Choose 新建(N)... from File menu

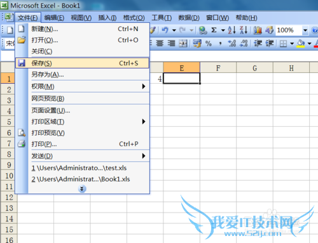83,29
